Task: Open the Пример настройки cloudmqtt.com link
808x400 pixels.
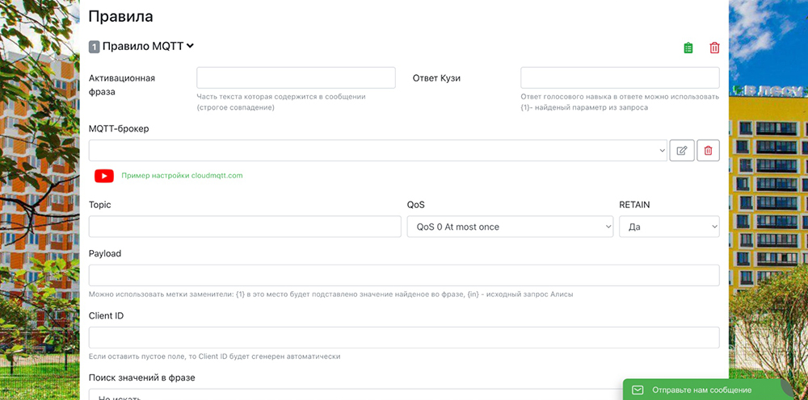Action: (x=182, y=175)
